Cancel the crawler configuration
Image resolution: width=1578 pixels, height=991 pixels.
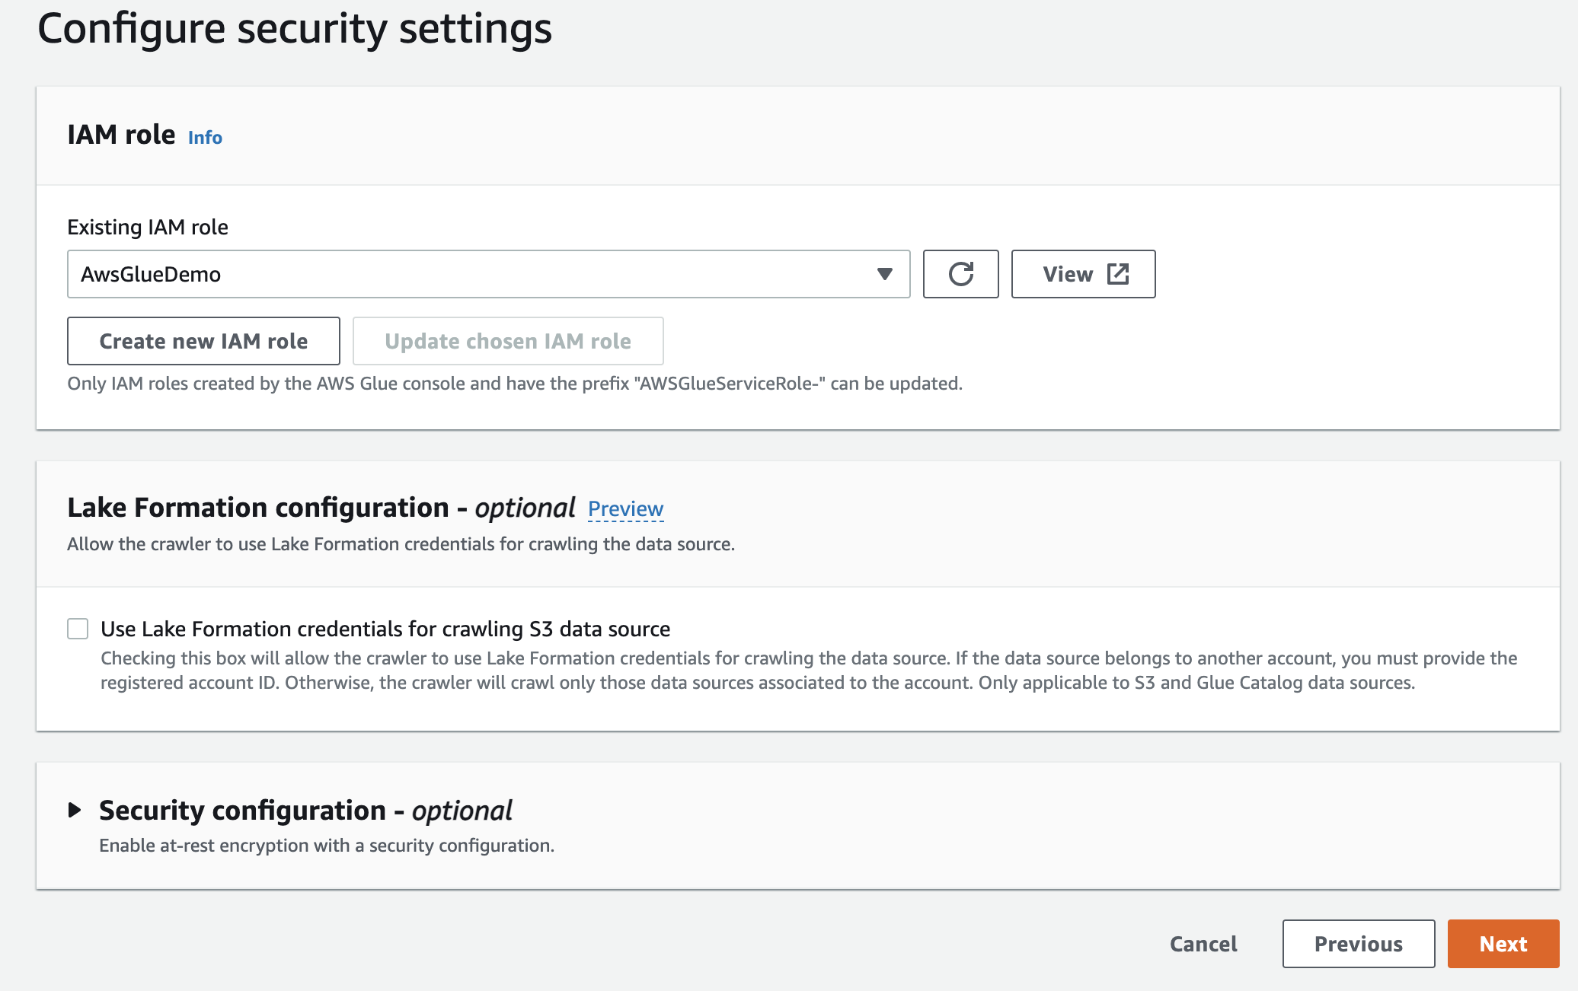(x=1203, y=944)
